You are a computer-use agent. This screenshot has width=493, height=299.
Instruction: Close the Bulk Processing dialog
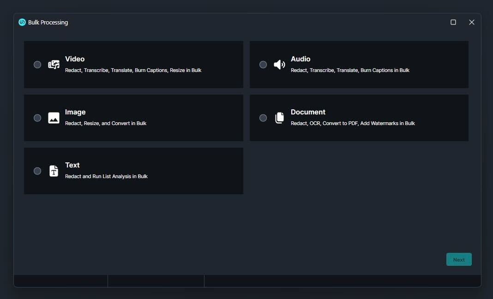(471, 22)
